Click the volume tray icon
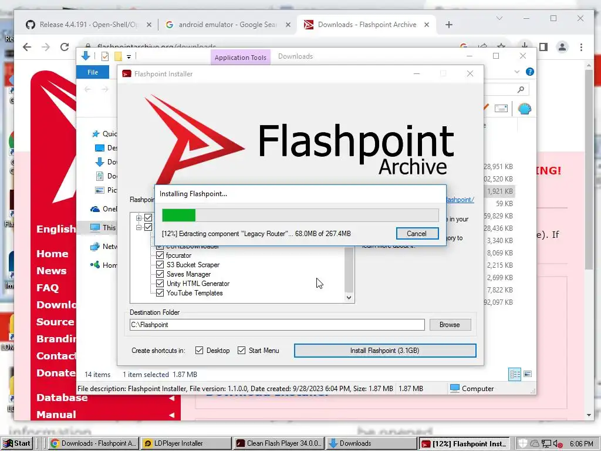 point(558,444)
